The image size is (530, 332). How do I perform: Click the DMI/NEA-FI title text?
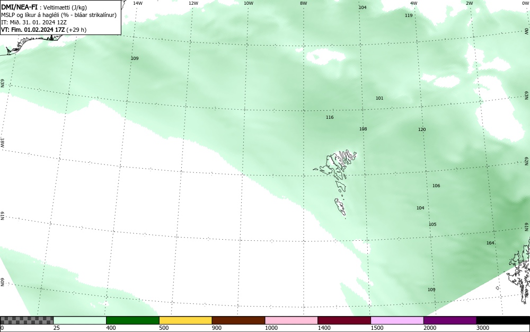pos(19,7)
